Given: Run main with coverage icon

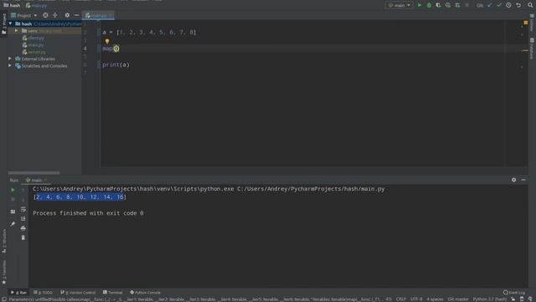Looking at the screenshot, I should pos(439,5).
